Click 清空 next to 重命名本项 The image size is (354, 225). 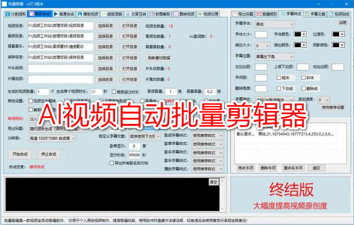[316, 168]
